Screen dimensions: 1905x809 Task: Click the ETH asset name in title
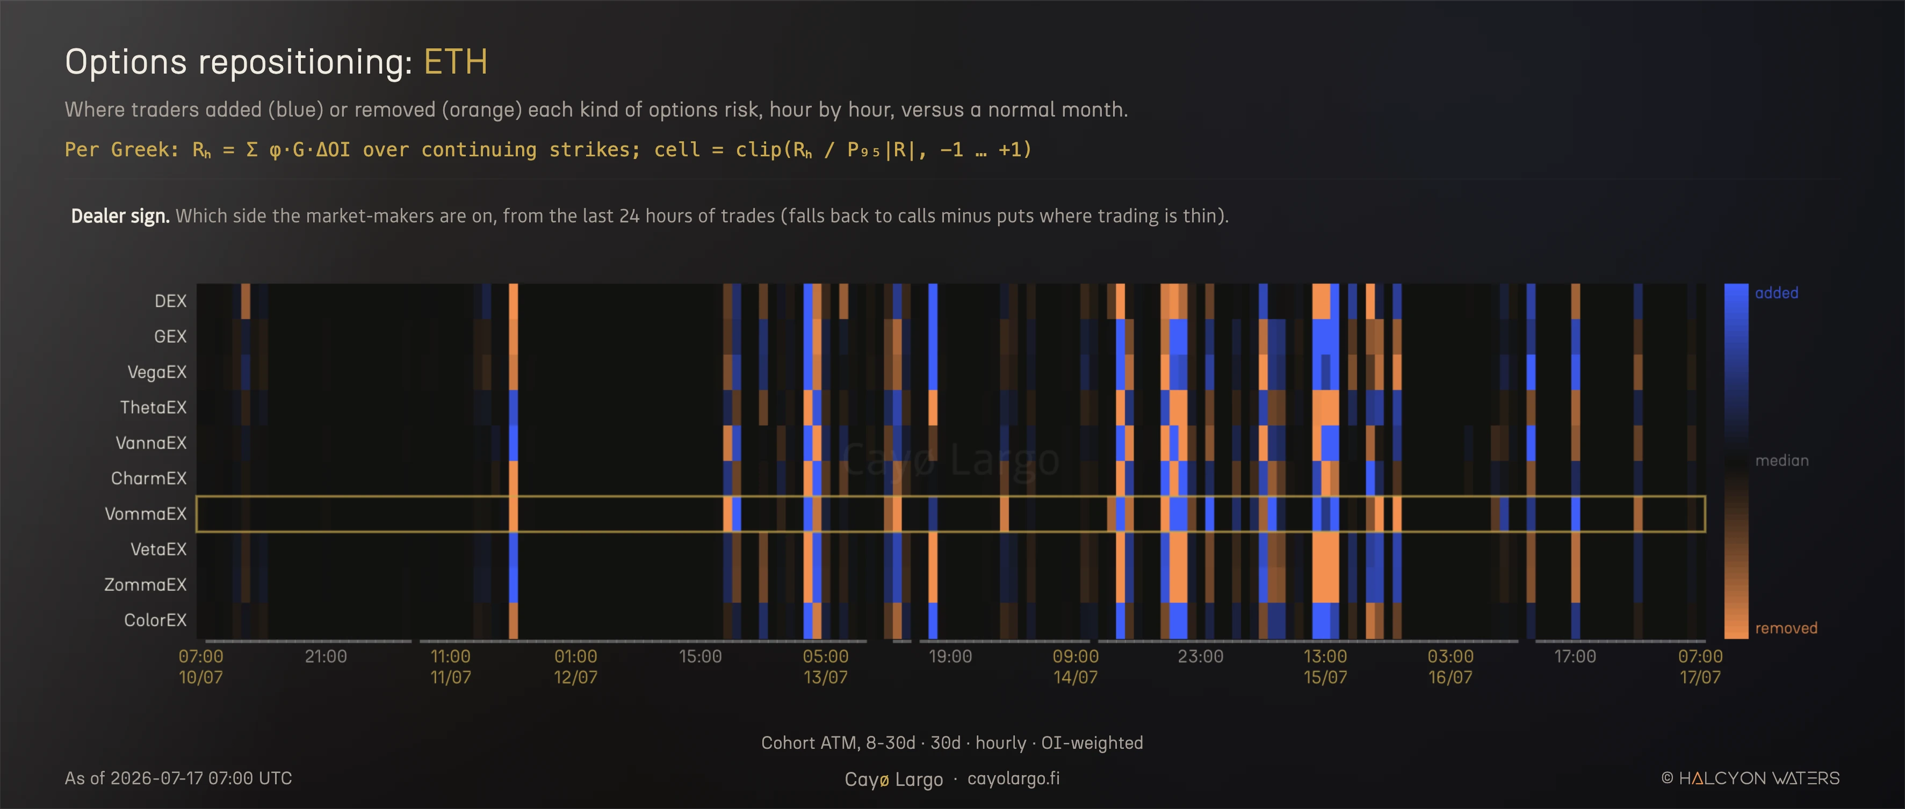pyautogui.click(x=456, y=61)
